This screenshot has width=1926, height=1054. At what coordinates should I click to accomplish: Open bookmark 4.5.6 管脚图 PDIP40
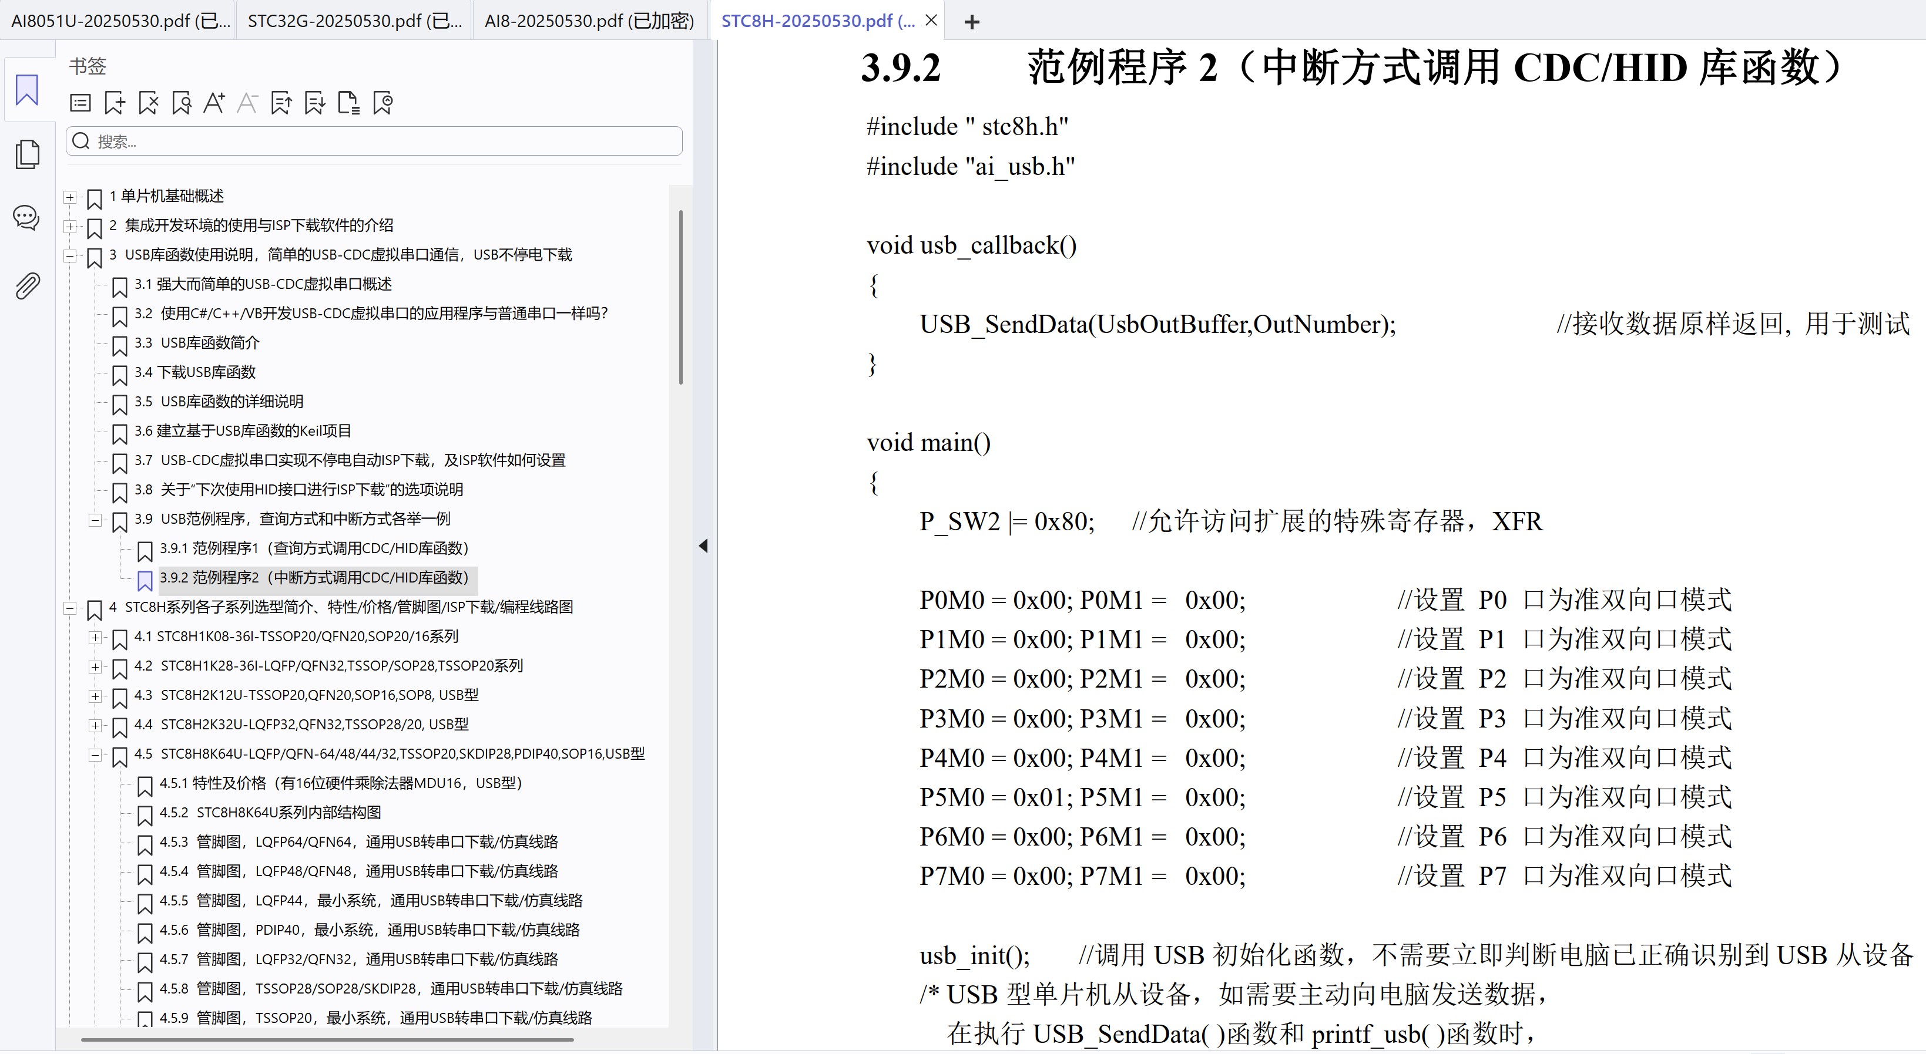[370, 930]
